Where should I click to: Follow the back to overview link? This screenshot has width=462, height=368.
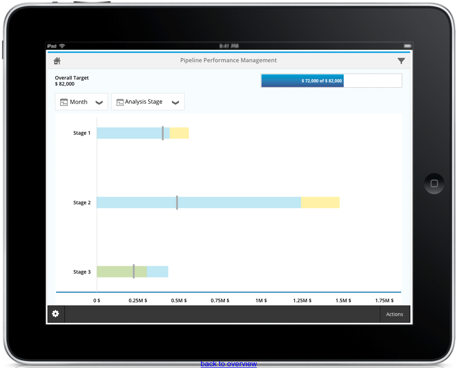(229, 364)
